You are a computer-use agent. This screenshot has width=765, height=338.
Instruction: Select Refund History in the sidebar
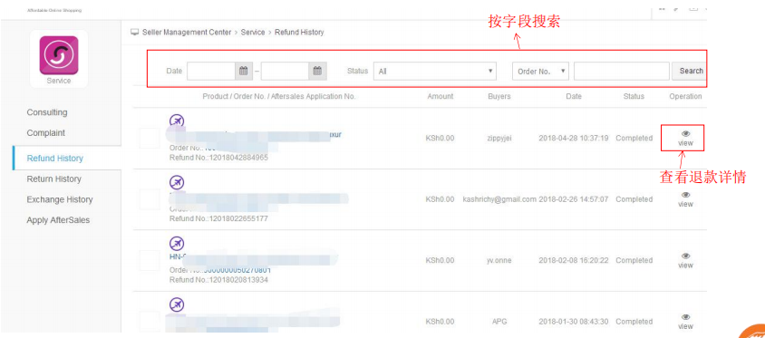pos(55,159)
